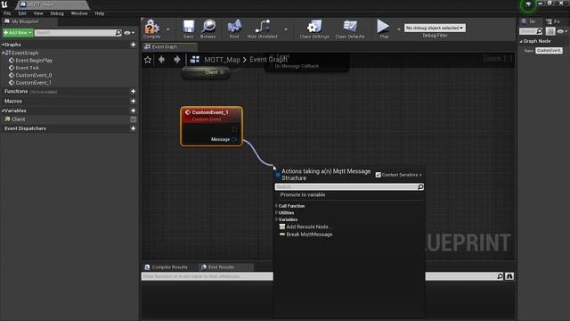This screenshot has height=321, width=570.
Task: Select CustomEvent_0 in tree
Action: coord(34,75)
